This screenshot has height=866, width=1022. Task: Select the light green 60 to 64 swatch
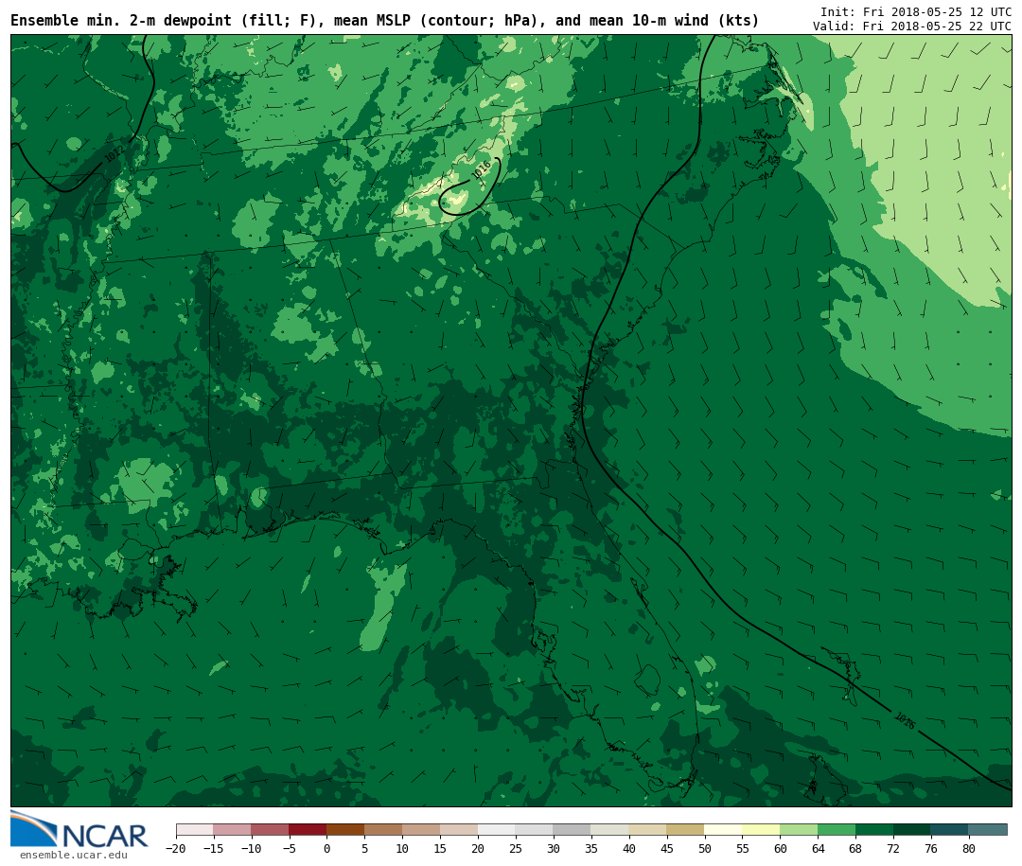(799, 829)
